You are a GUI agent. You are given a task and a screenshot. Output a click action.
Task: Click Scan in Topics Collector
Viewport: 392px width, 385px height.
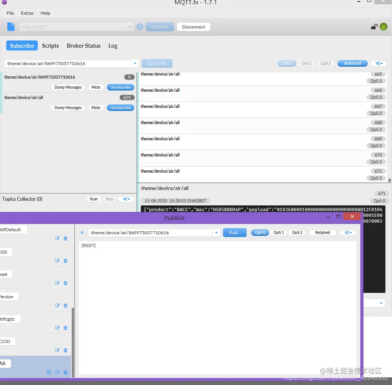tap(94, 199)
